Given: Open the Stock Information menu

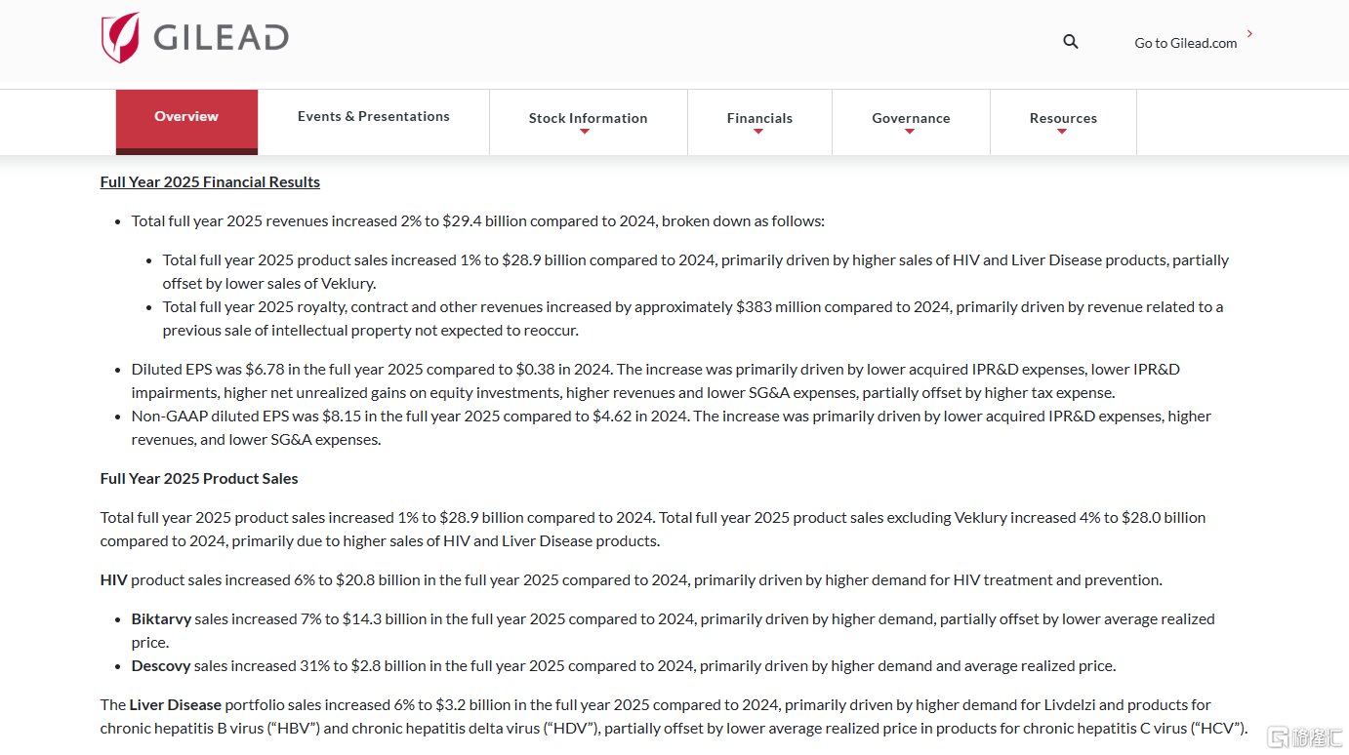Looking at the screenshot, I should [x=589, y=118].
